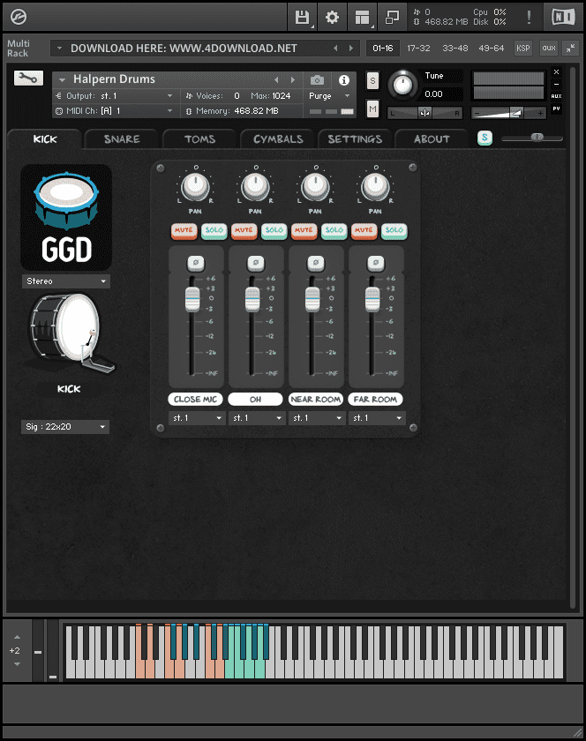586x741 pixels.
Task: Select previous instrument arrow beside Halpern Drums
Action: [277, 80]
